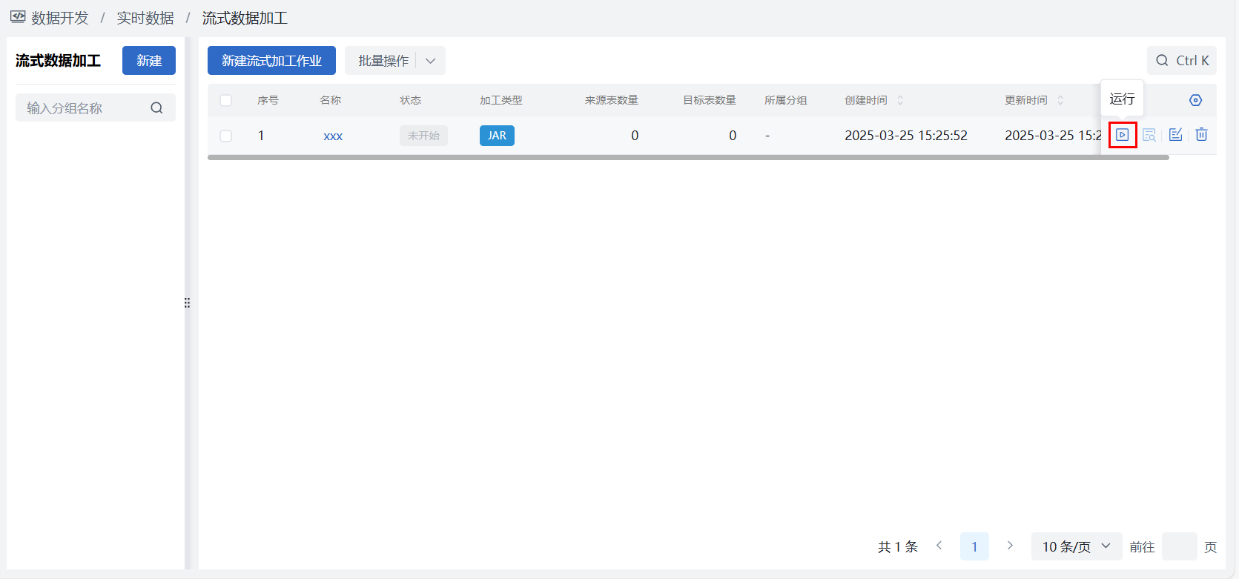
Task: Click the 名称 column header
Action: (330, 100)
